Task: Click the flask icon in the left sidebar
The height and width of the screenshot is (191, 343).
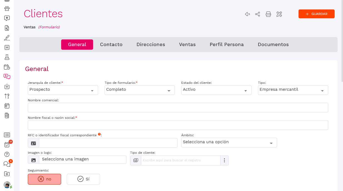Action: pos(7,57)
